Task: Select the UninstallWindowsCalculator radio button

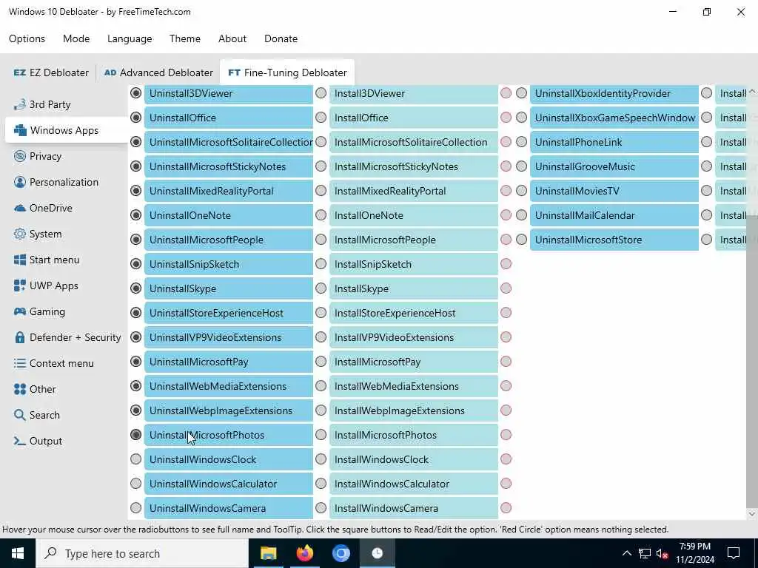Action: [x=136, y=484]
